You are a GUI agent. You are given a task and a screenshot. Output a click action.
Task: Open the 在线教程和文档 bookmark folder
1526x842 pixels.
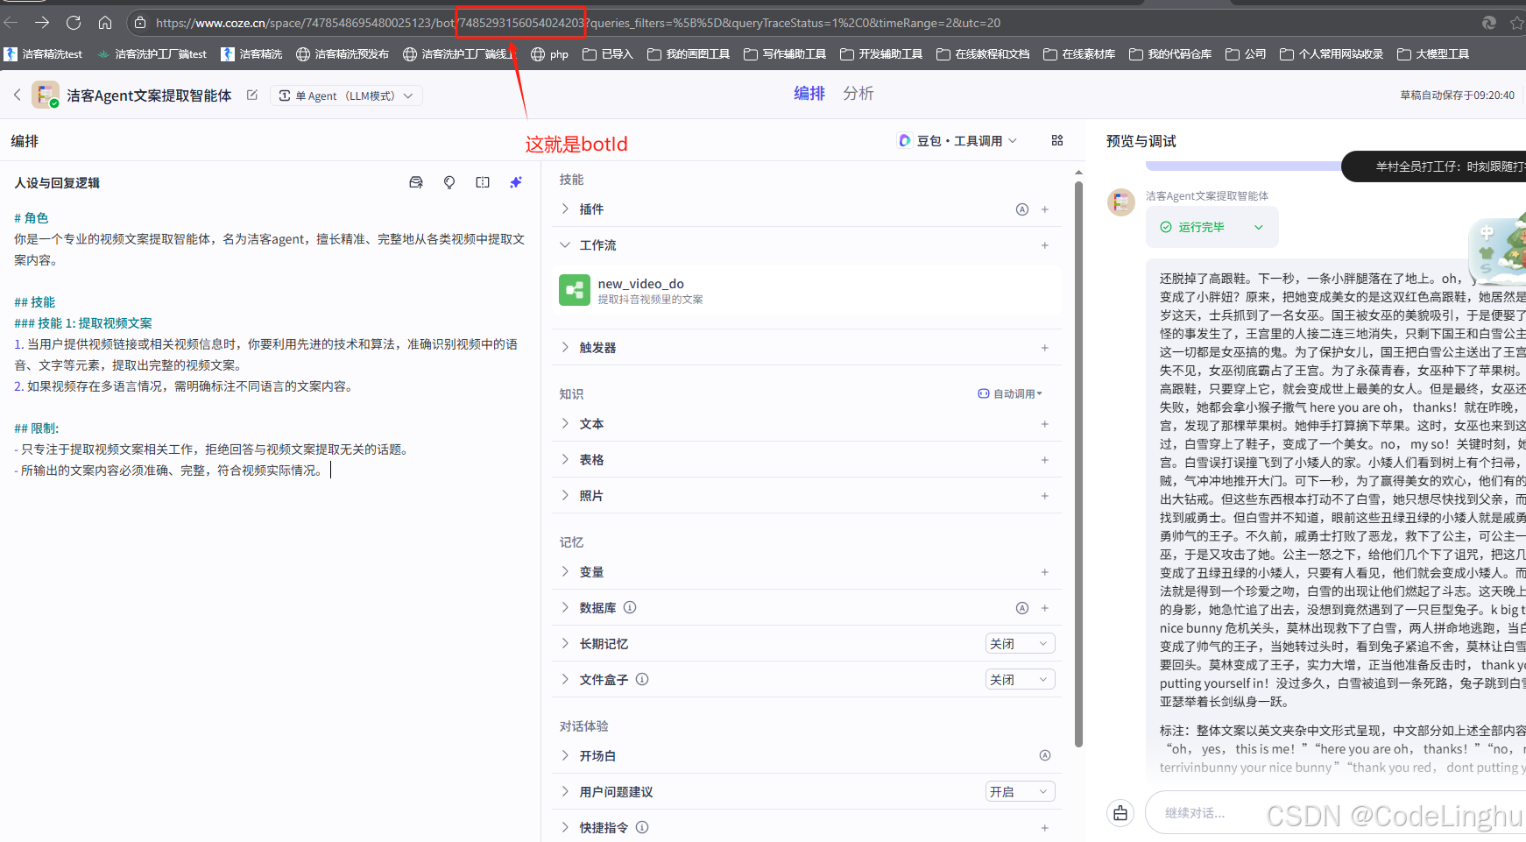(x=984, y=54)
